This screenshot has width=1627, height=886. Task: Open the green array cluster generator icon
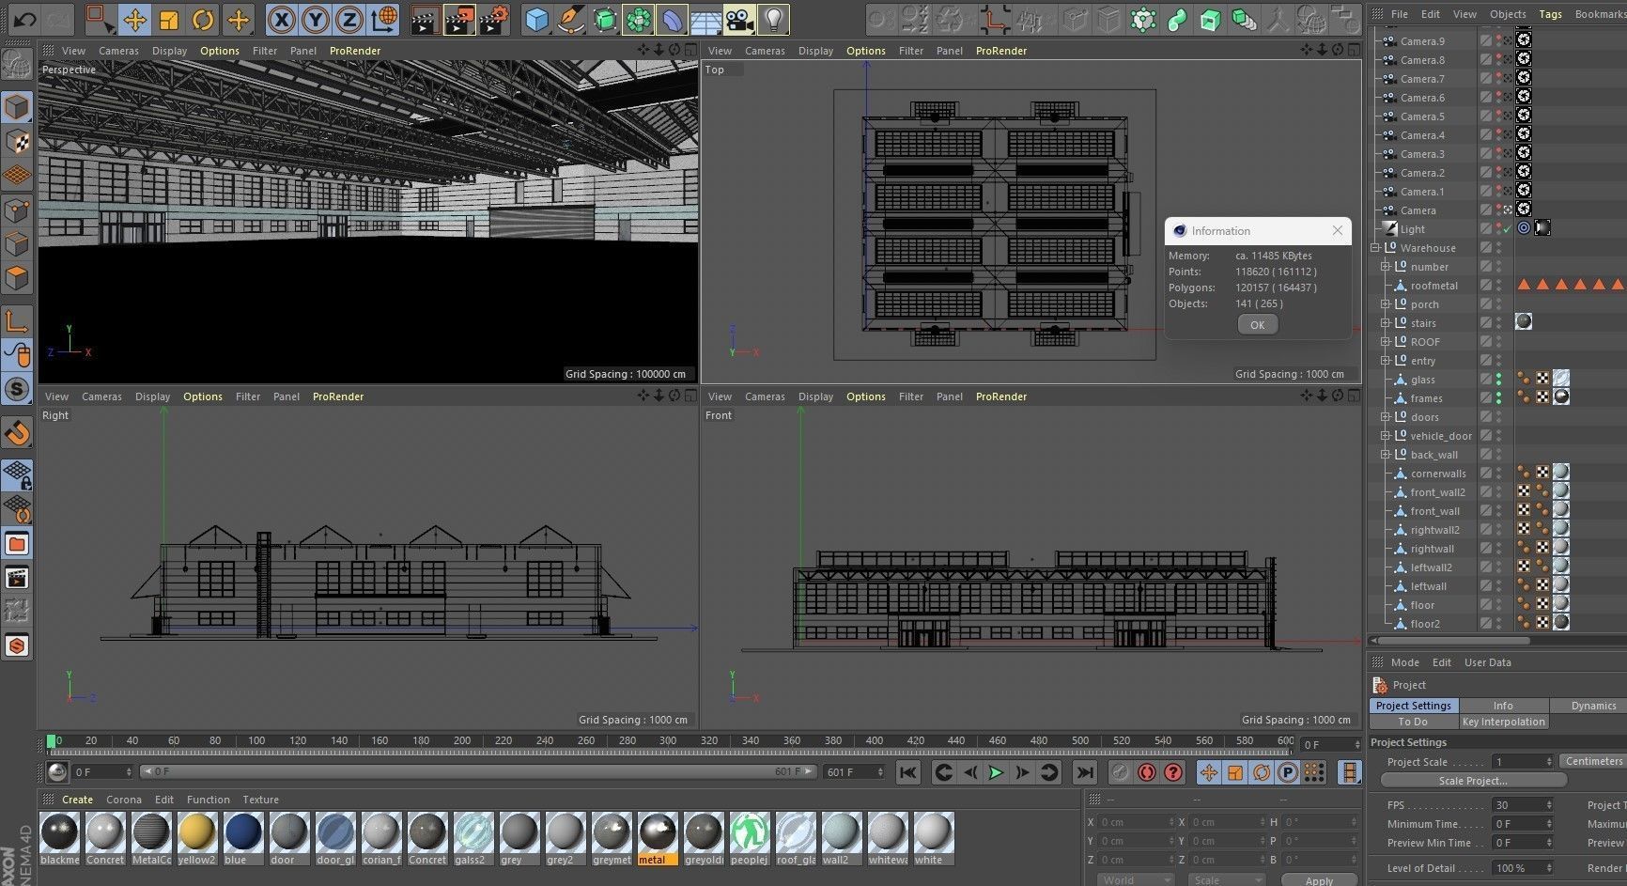639,19
